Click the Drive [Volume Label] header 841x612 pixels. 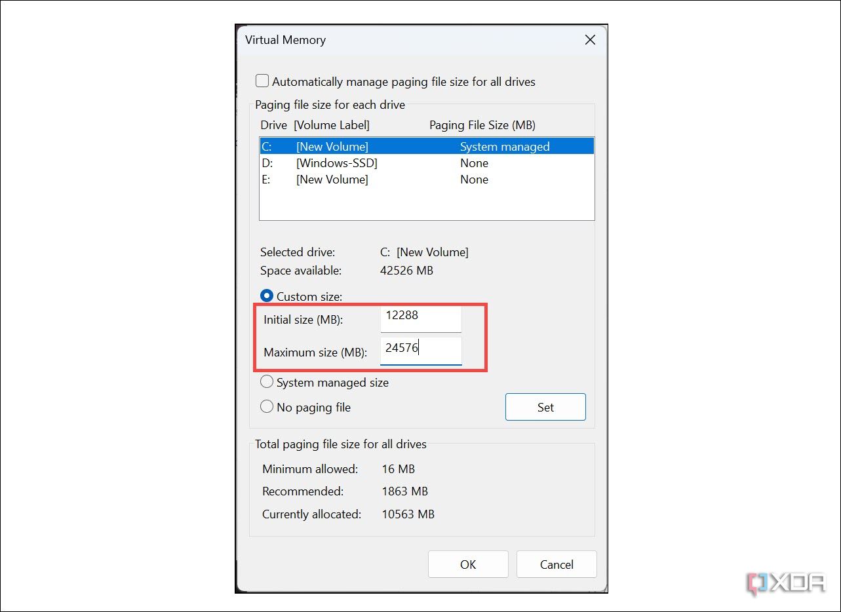point(315,125)
